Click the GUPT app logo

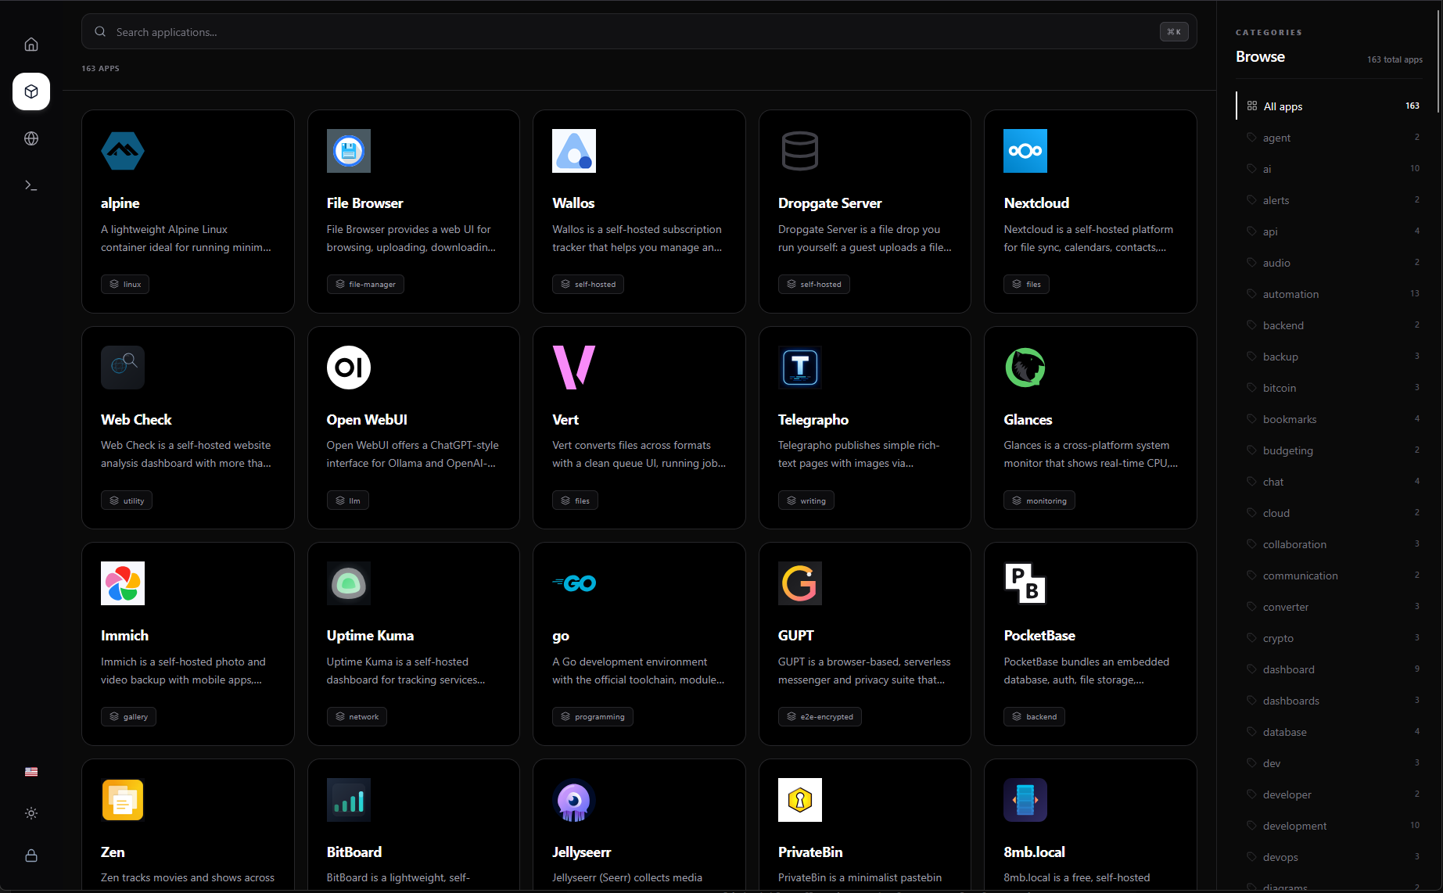point(800,583)
